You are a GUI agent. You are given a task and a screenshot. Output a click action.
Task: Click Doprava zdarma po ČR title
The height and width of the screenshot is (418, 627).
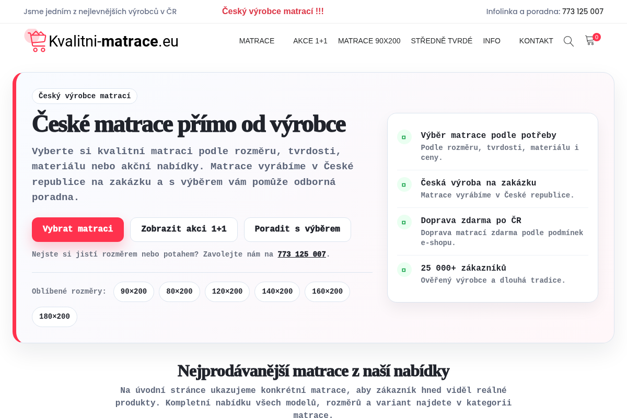tap(471, 220)
